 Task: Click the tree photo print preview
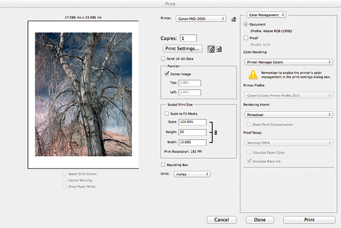coord(84,94)
